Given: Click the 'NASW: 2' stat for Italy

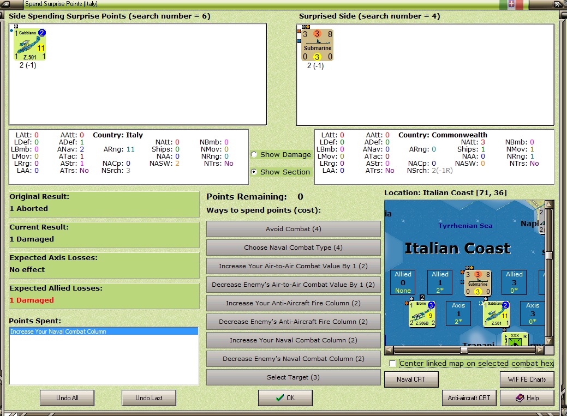Looking at the screenshot, I should pos(164,164).
